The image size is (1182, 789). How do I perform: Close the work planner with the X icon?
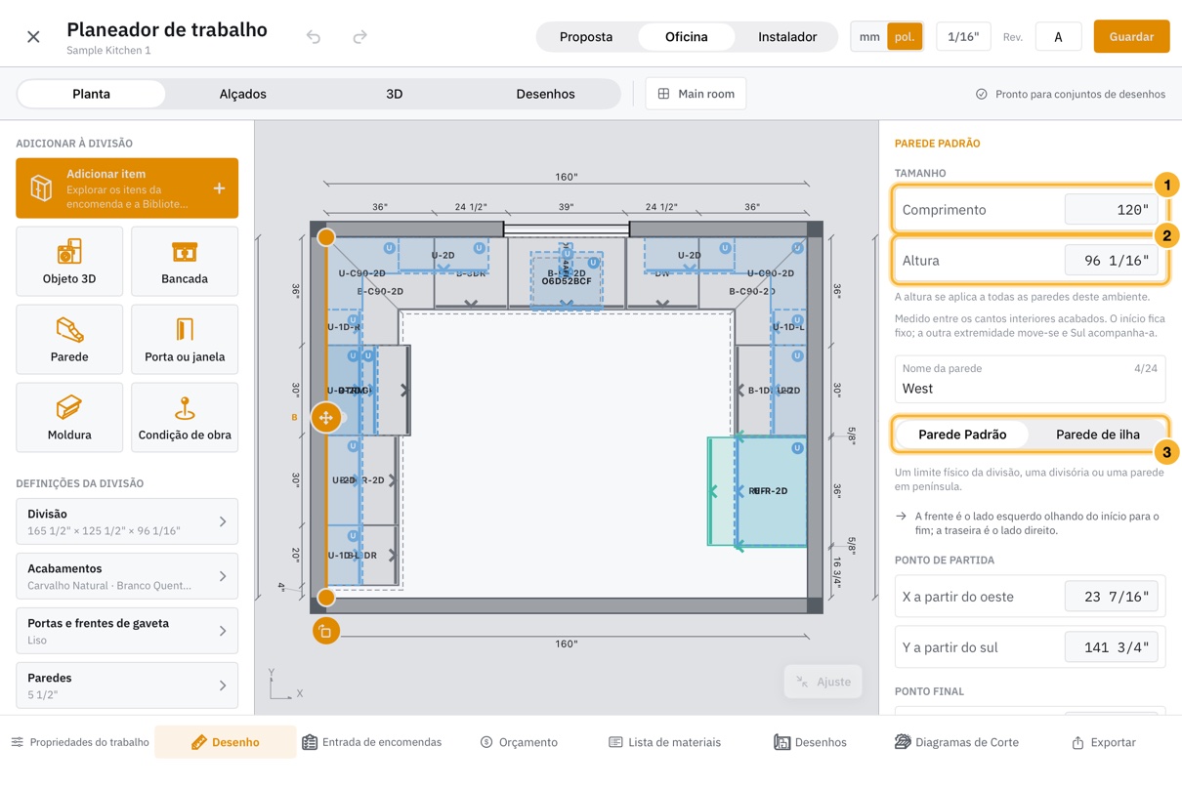(33, 37)
